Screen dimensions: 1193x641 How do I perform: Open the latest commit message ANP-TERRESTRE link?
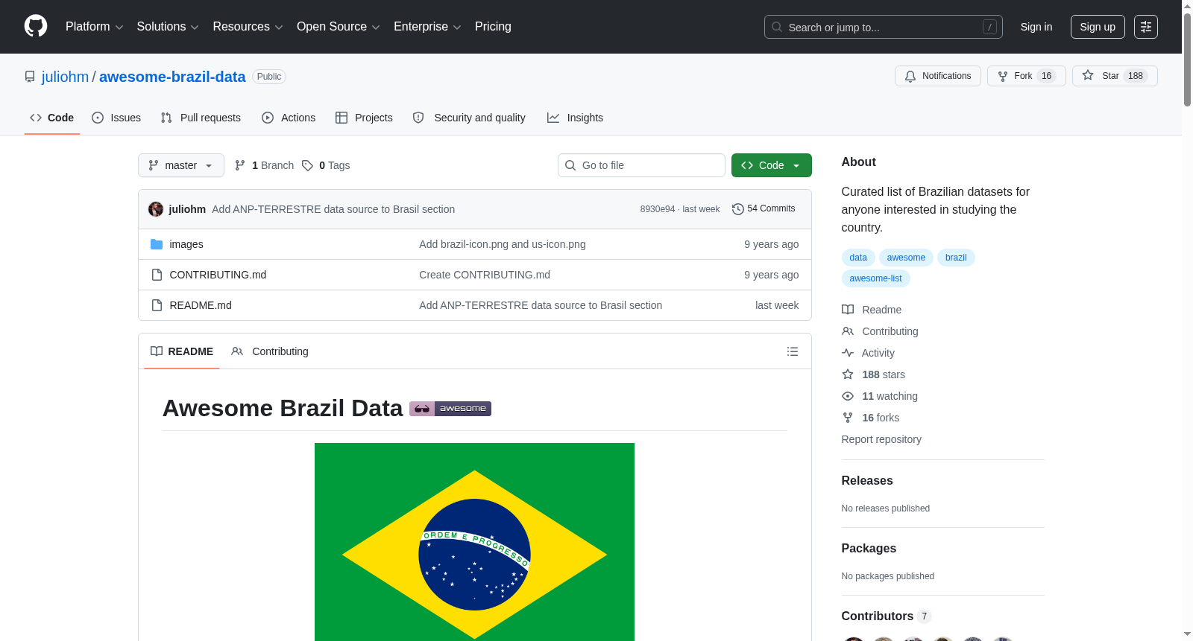coord(333,209)
